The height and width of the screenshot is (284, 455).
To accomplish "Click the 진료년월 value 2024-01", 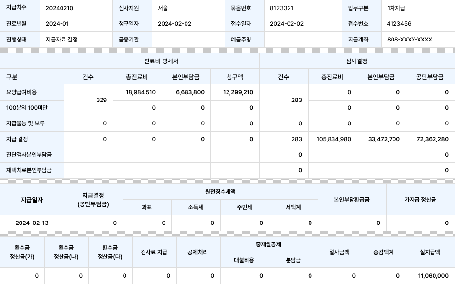I will tap(57, 24).
